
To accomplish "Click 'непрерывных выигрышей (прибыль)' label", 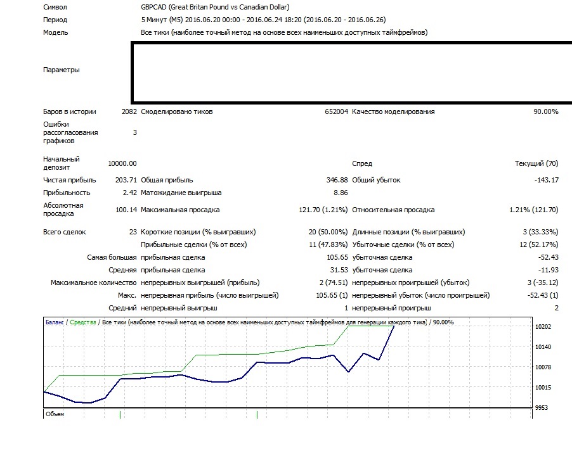I will (200, 283).
